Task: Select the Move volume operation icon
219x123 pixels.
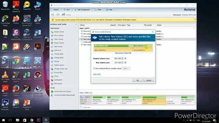Action: (52, 36)
